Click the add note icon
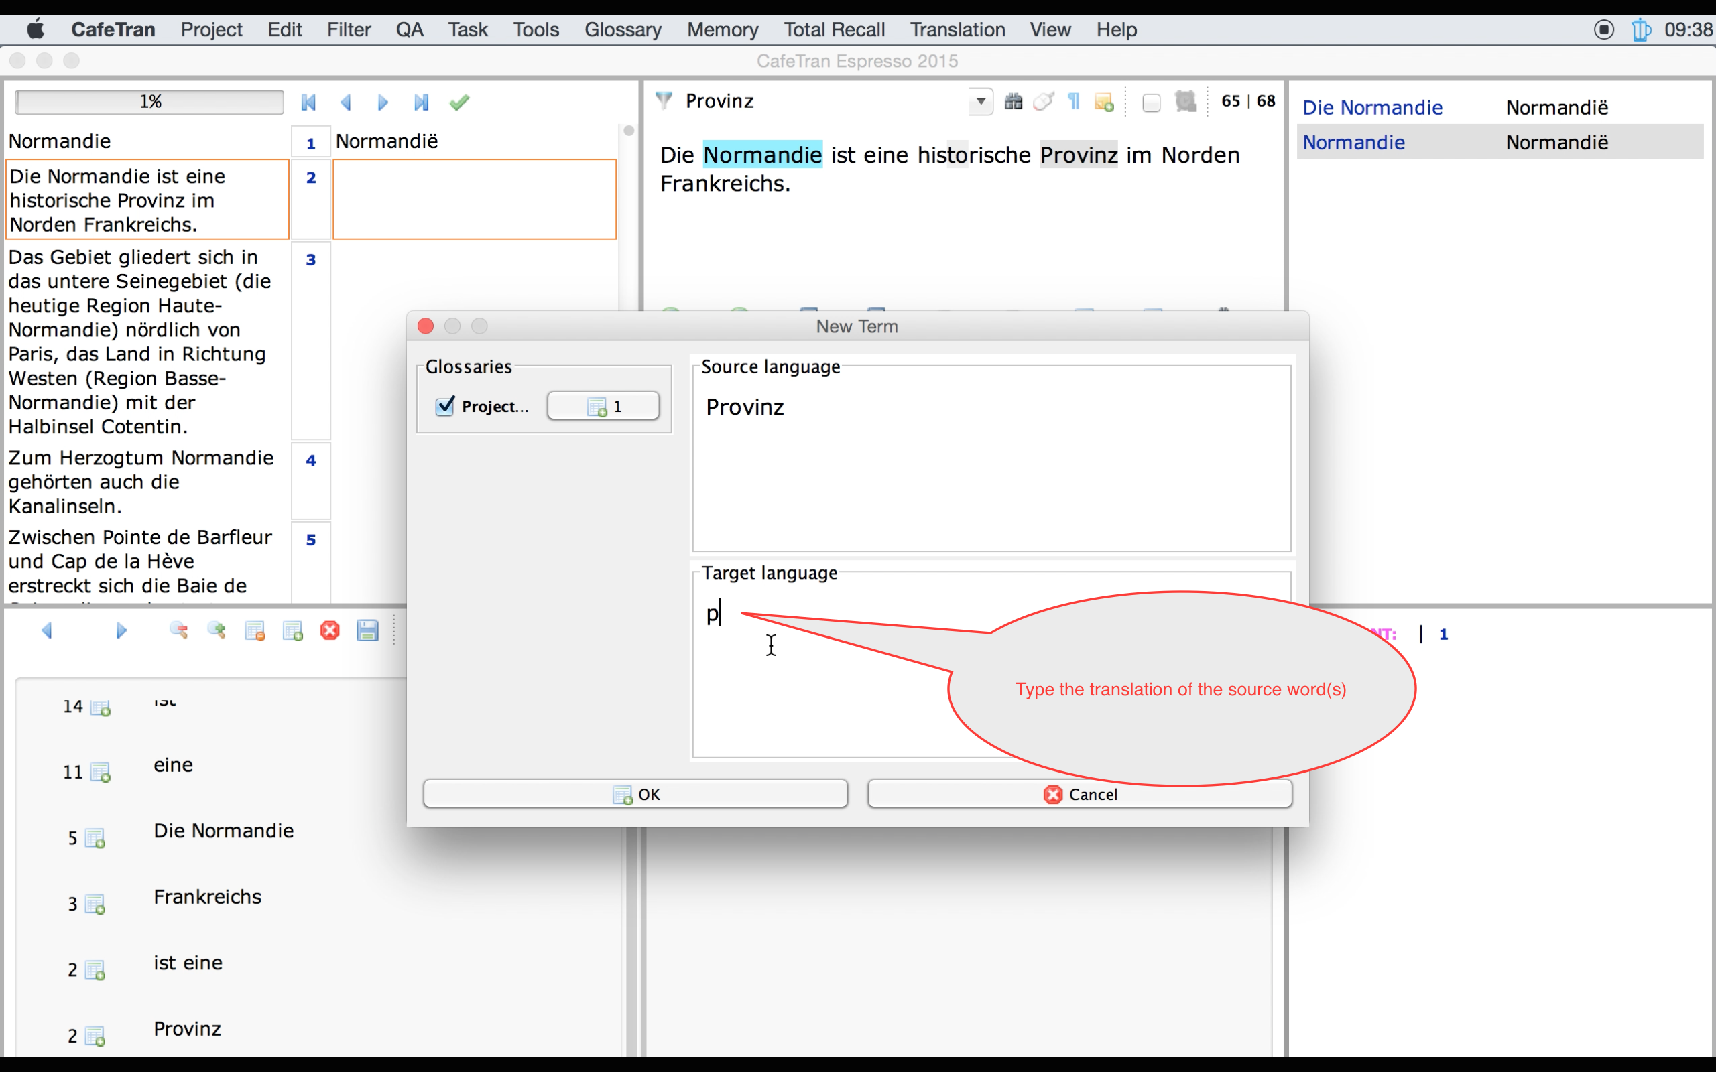The image size is (1716, 1072). click(1104, 102)
